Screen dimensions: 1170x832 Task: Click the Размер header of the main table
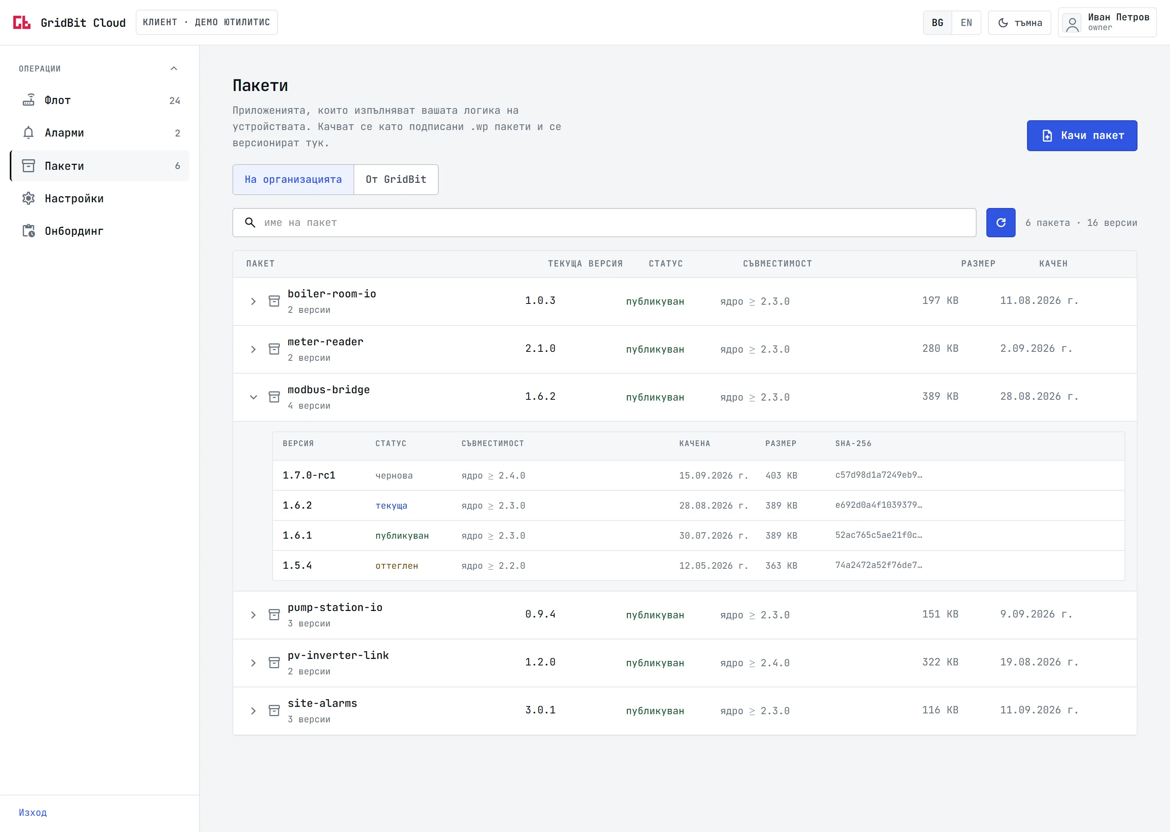[978, 264]
